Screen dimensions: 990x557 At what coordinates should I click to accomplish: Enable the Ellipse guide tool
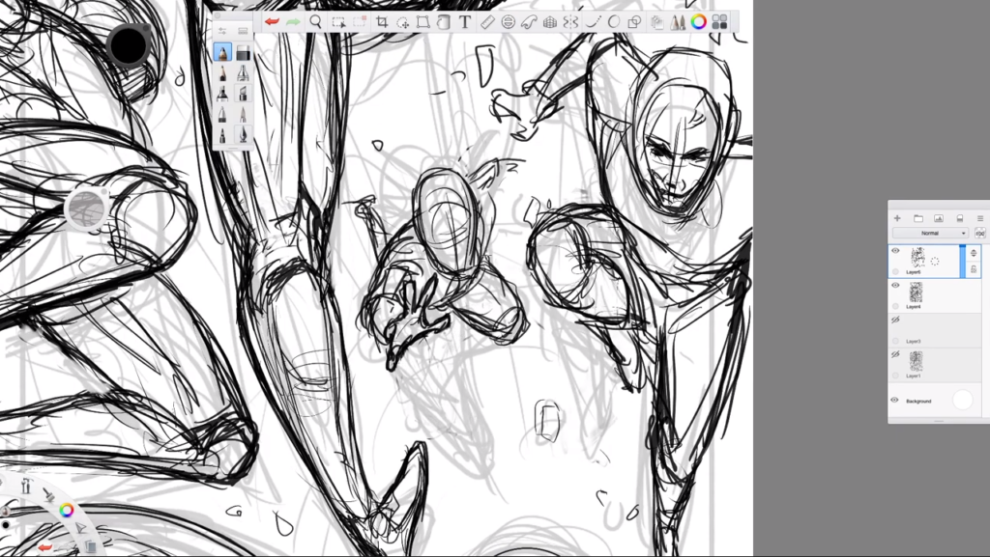pos(508,22)
